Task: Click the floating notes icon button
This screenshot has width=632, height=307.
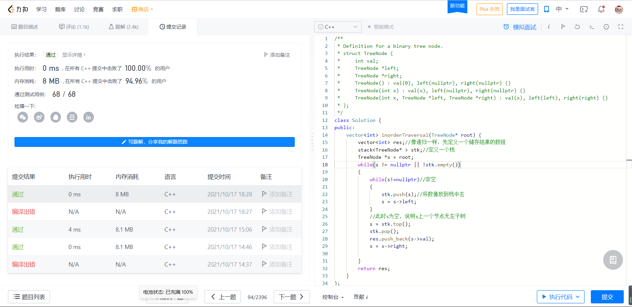Action: 613,260
